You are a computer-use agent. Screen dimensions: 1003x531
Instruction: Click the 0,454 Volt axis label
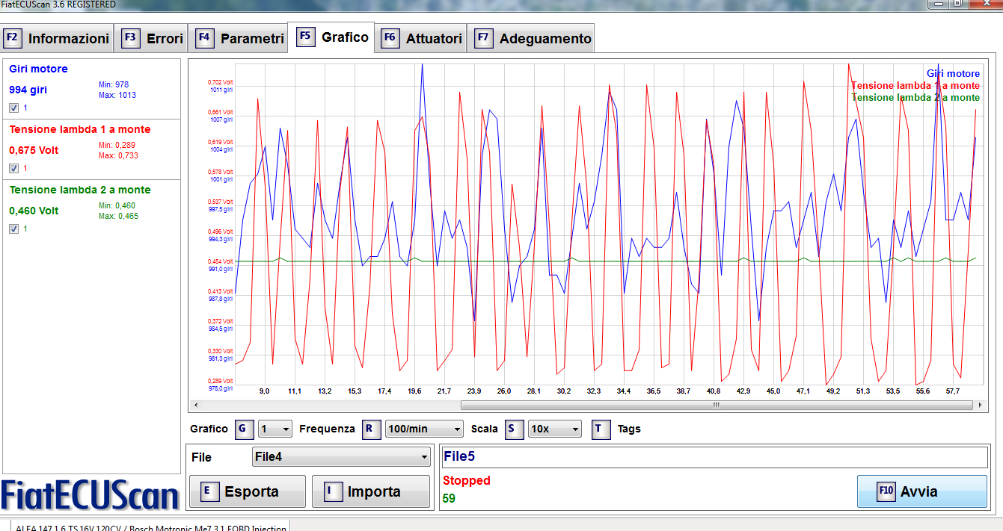pyautogui.click(x=221, y=261)
